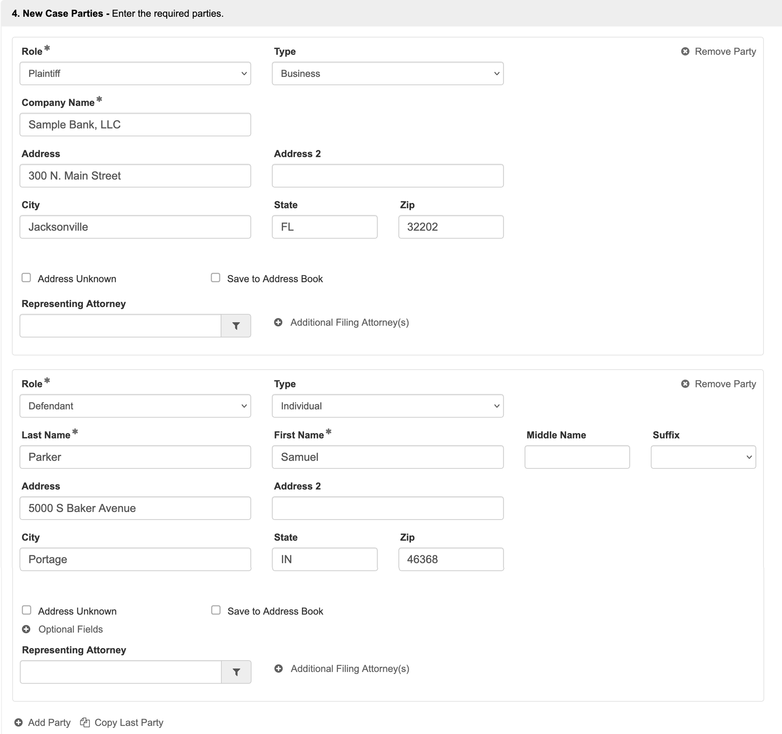The width and height of the screenshot is (782, 734).
Task: Click the Remove Party icon for the Plaintiff
Action: (x=685, y=51)
